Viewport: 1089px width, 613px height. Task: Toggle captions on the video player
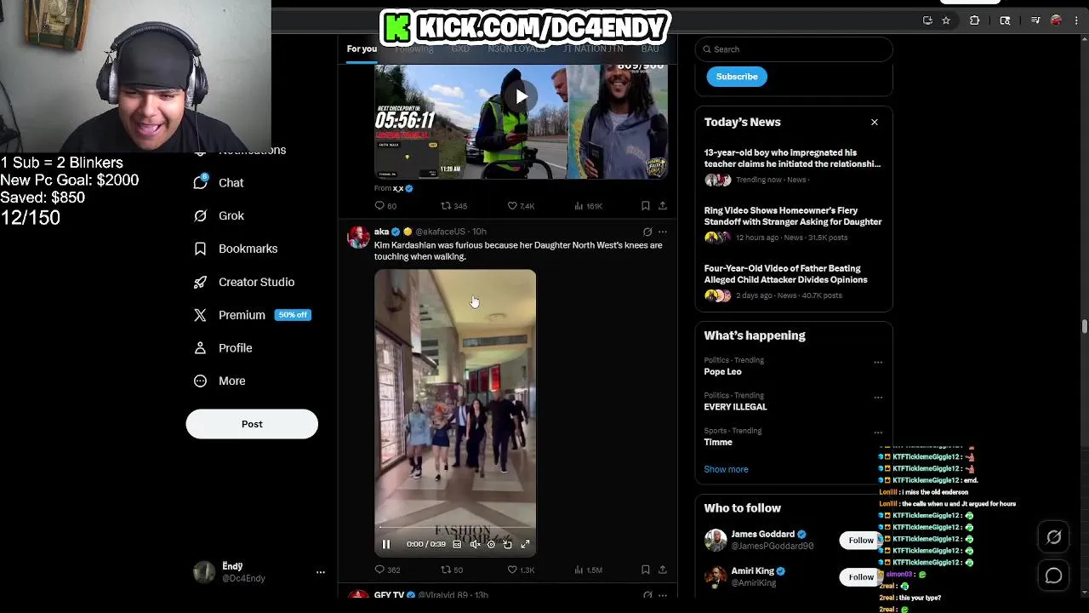[457, 544]
